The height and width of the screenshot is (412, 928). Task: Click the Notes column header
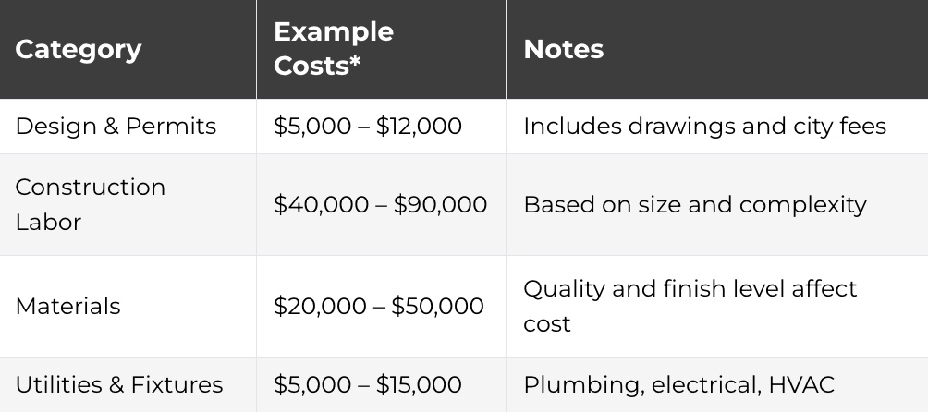(x=564, y=49)
